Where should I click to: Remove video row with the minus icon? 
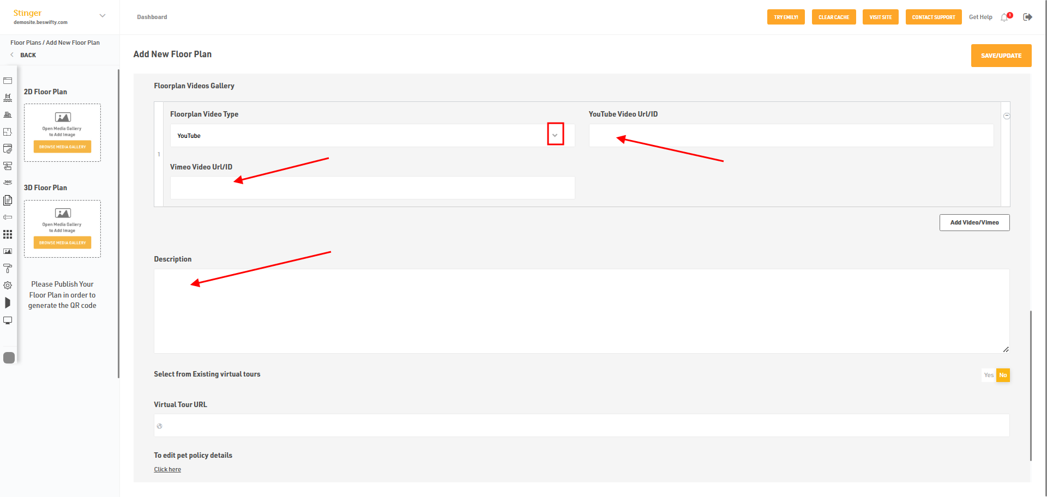click(x=1007, y=116)
